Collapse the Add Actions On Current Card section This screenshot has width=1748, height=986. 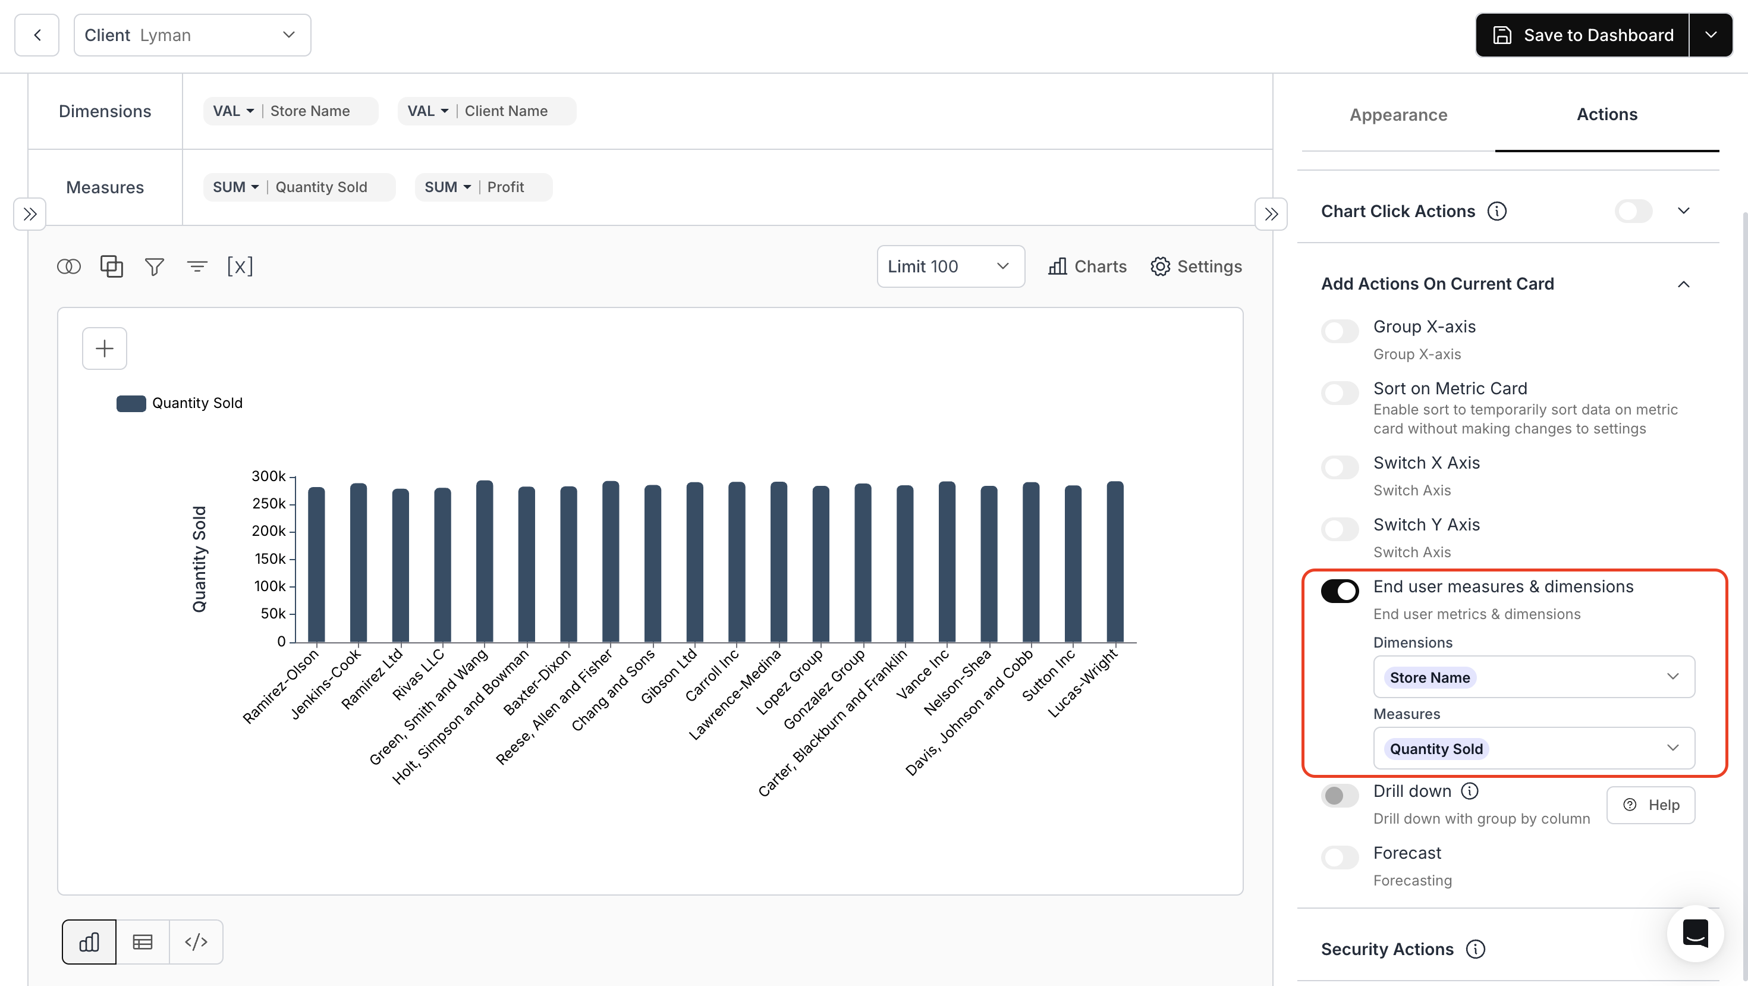(1685, 284)
